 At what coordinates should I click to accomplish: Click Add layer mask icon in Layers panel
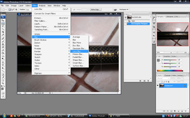click(x=171, y=111)
